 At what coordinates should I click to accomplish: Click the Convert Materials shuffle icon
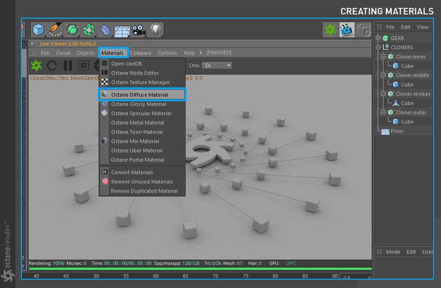104,172
